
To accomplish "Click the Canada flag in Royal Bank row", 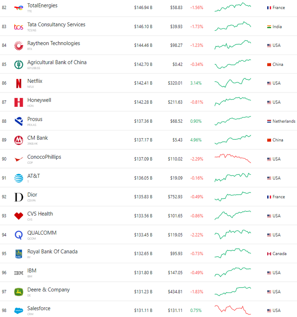I will click(x=269, y=254).
